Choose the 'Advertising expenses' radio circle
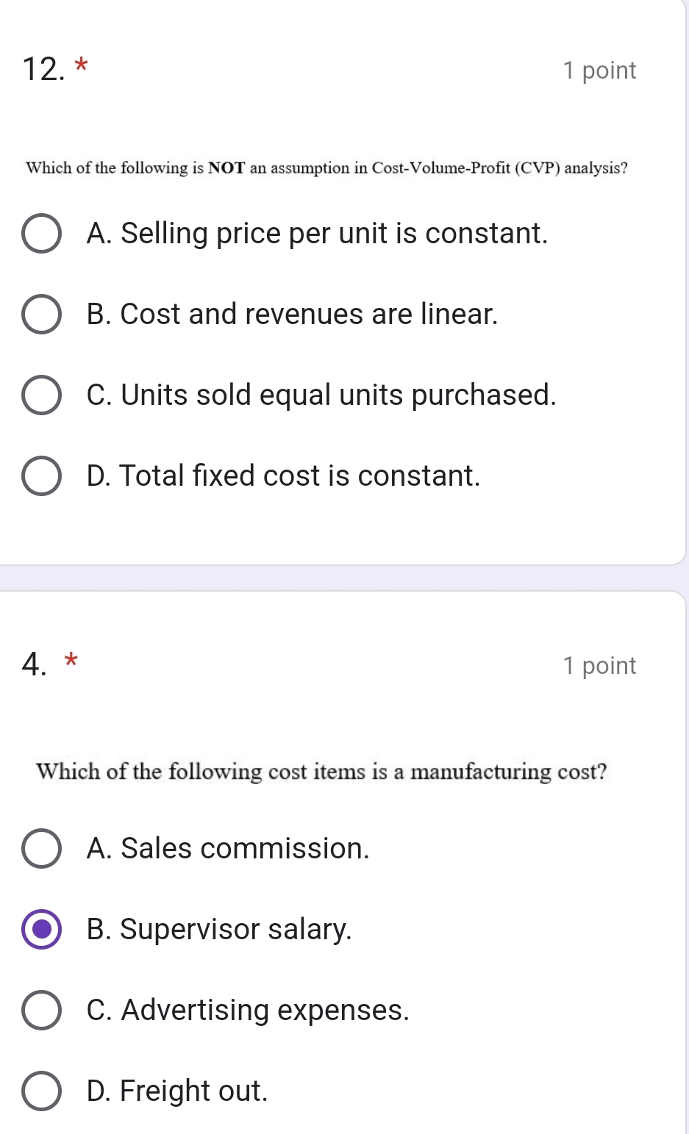This screenshot has width=689, height=1134. (x=41, y=1011)
